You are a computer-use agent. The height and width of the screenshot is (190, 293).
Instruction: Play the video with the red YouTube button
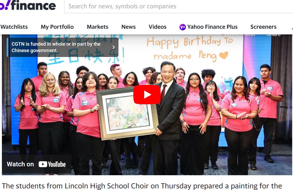(x=147, y=95)
